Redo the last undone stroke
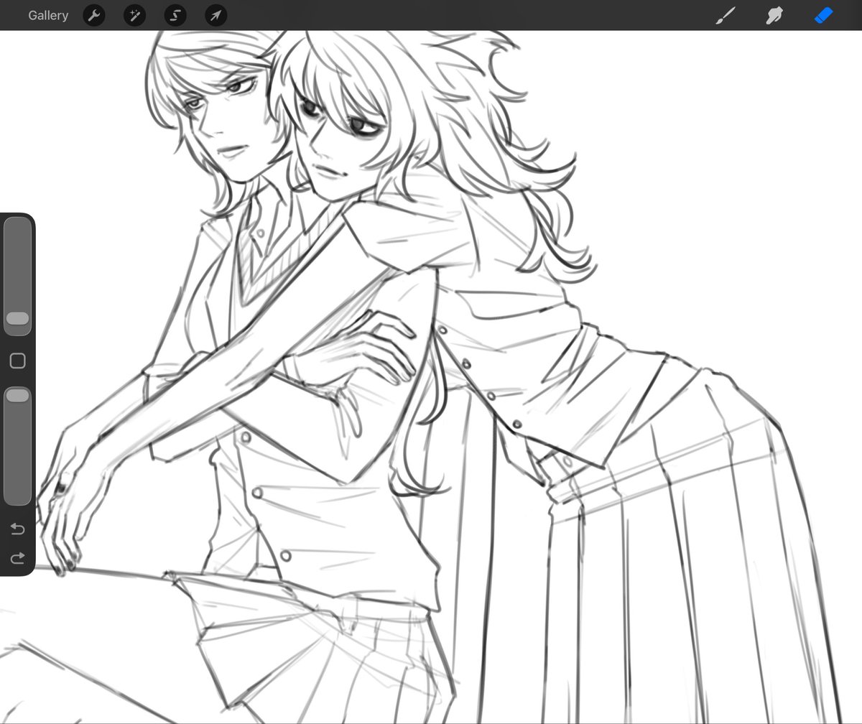This screenshot has height=724, width=862. (17, 558)
